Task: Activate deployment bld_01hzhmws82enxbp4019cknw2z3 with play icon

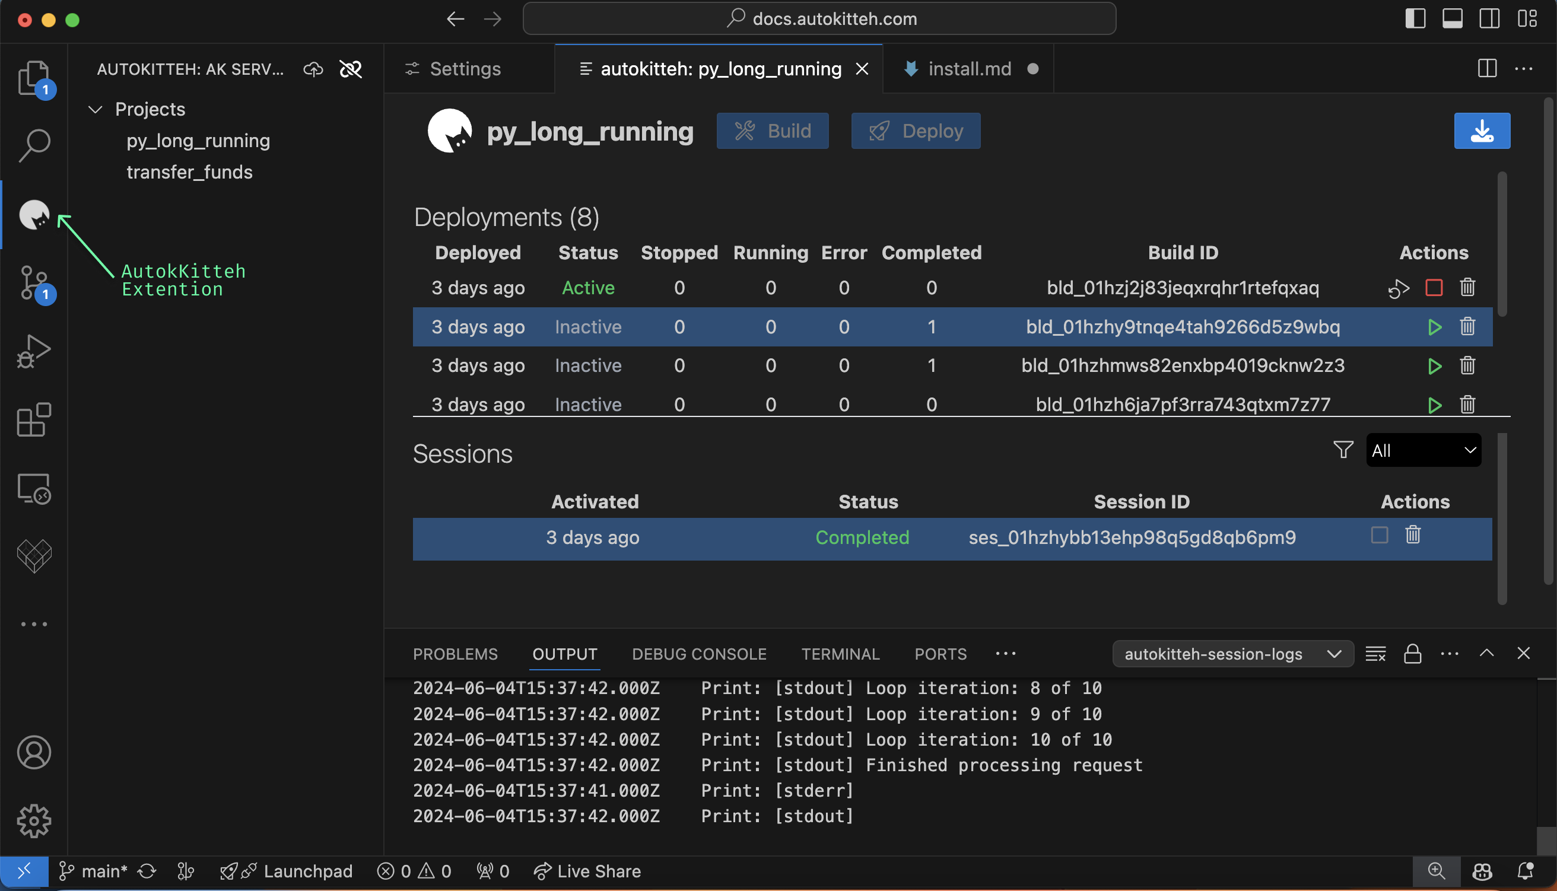Action: (x=1434, y=366)
